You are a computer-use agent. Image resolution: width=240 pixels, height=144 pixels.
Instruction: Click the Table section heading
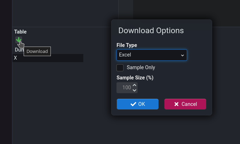pyautogui.click(x=20, y=32)
